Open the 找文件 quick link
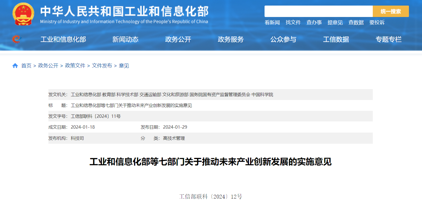The height and width of the screenshot is (203, 422). tap(293, 23)
